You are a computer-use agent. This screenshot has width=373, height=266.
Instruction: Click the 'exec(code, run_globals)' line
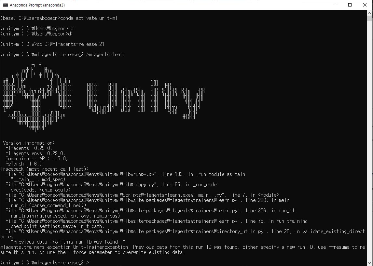tap(40, 190)
